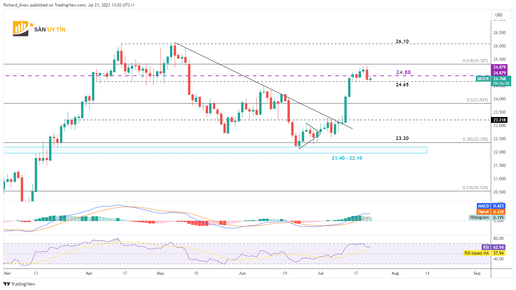The image size is (516, 290).
Task: Click the 22.000 price axis label
Action: (499, 152)
